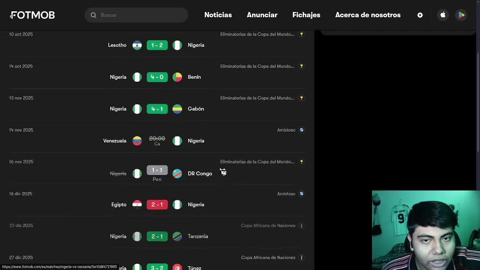Click Nigeria flag in Venezuela match
Image resolution: width=480 pixels, height=270 pixels.
click(177, 141)
